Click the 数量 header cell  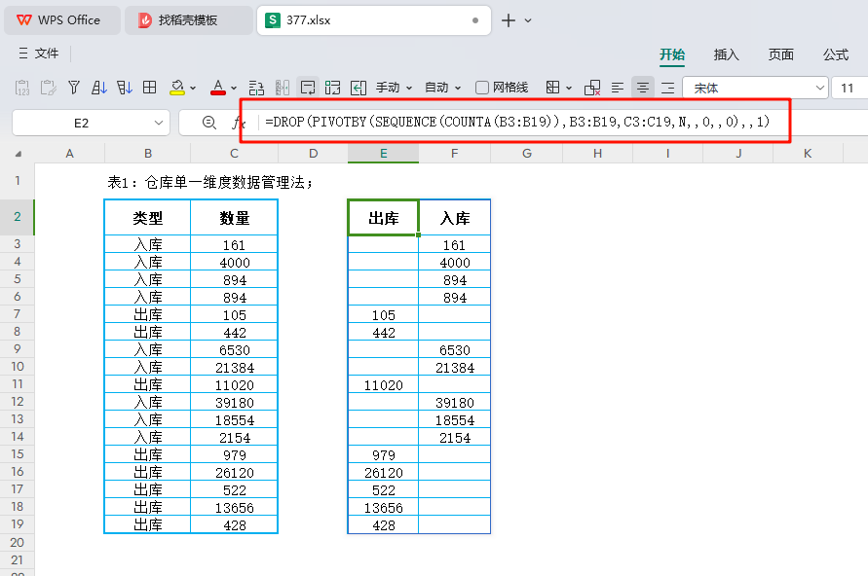tap(234, 218)
